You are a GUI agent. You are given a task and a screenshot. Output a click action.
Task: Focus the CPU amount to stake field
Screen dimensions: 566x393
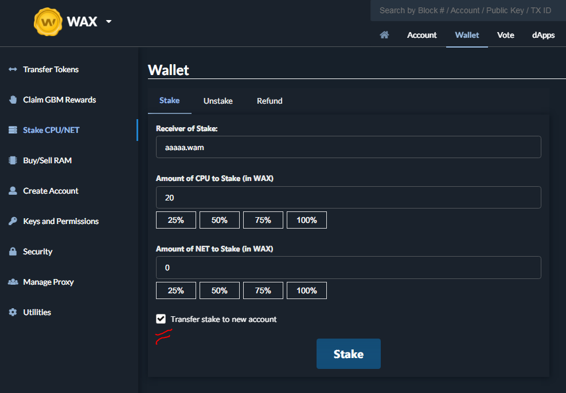click(x=348, y=197)
